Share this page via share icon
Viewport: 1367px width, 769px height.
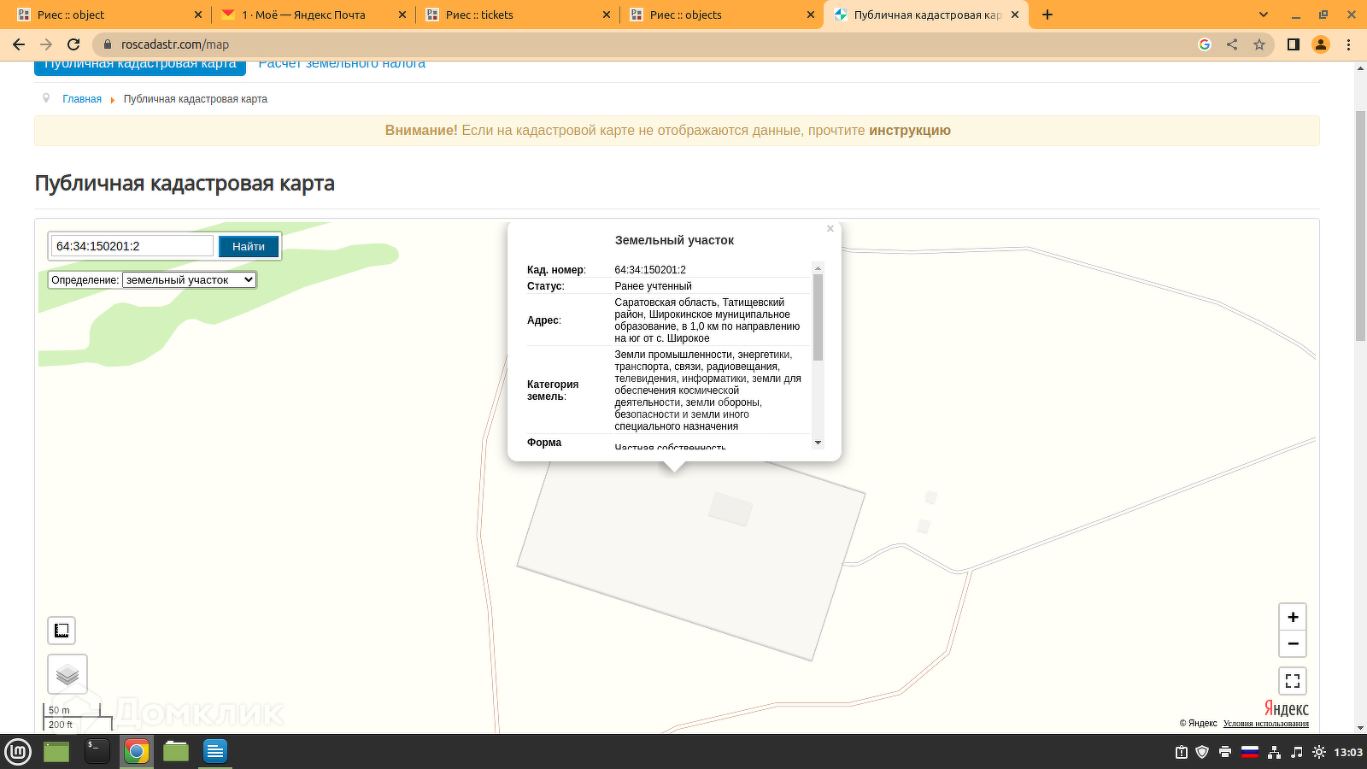click(1232, 44)
